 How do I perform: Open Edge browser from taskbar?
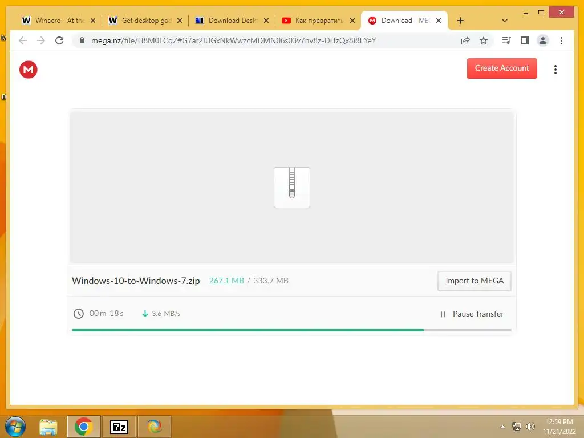154,427
